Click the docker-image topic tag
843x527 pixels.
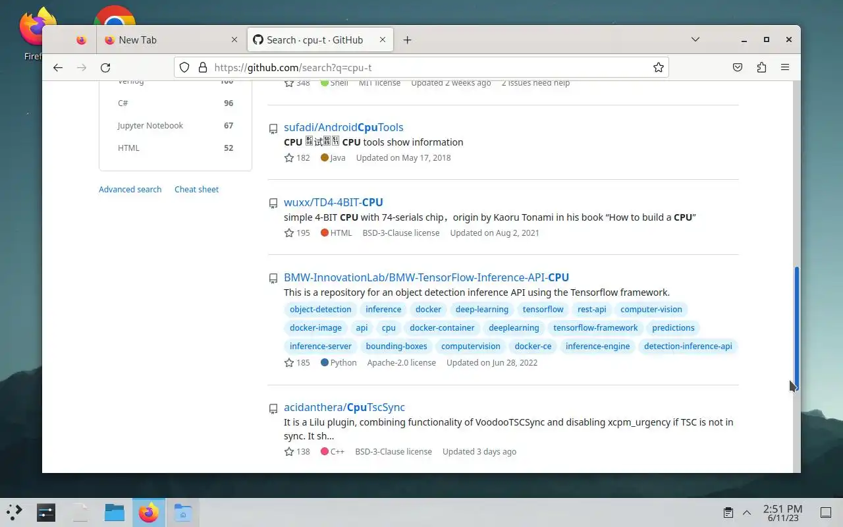[x=315, y=327]
